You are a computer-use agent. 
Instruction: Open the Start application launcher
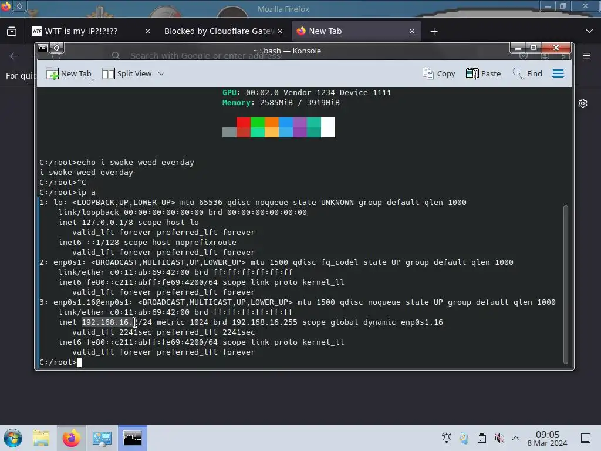pos(13,438)
